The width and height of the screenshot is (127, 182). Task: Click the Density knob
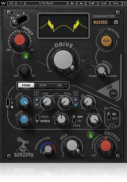tap(102, 70)
